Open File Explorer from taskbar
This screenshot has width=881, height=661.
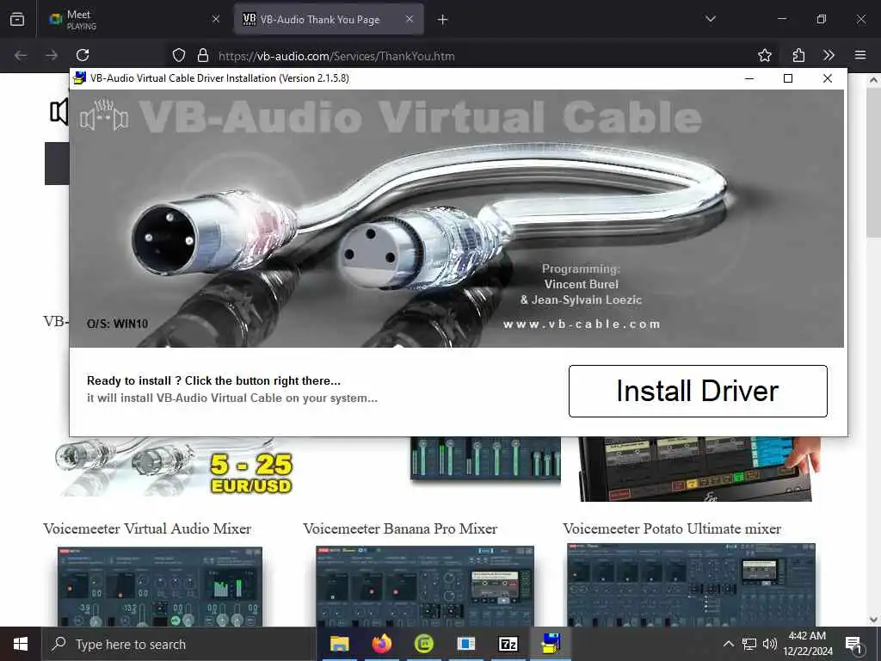[x=339, y=644]
